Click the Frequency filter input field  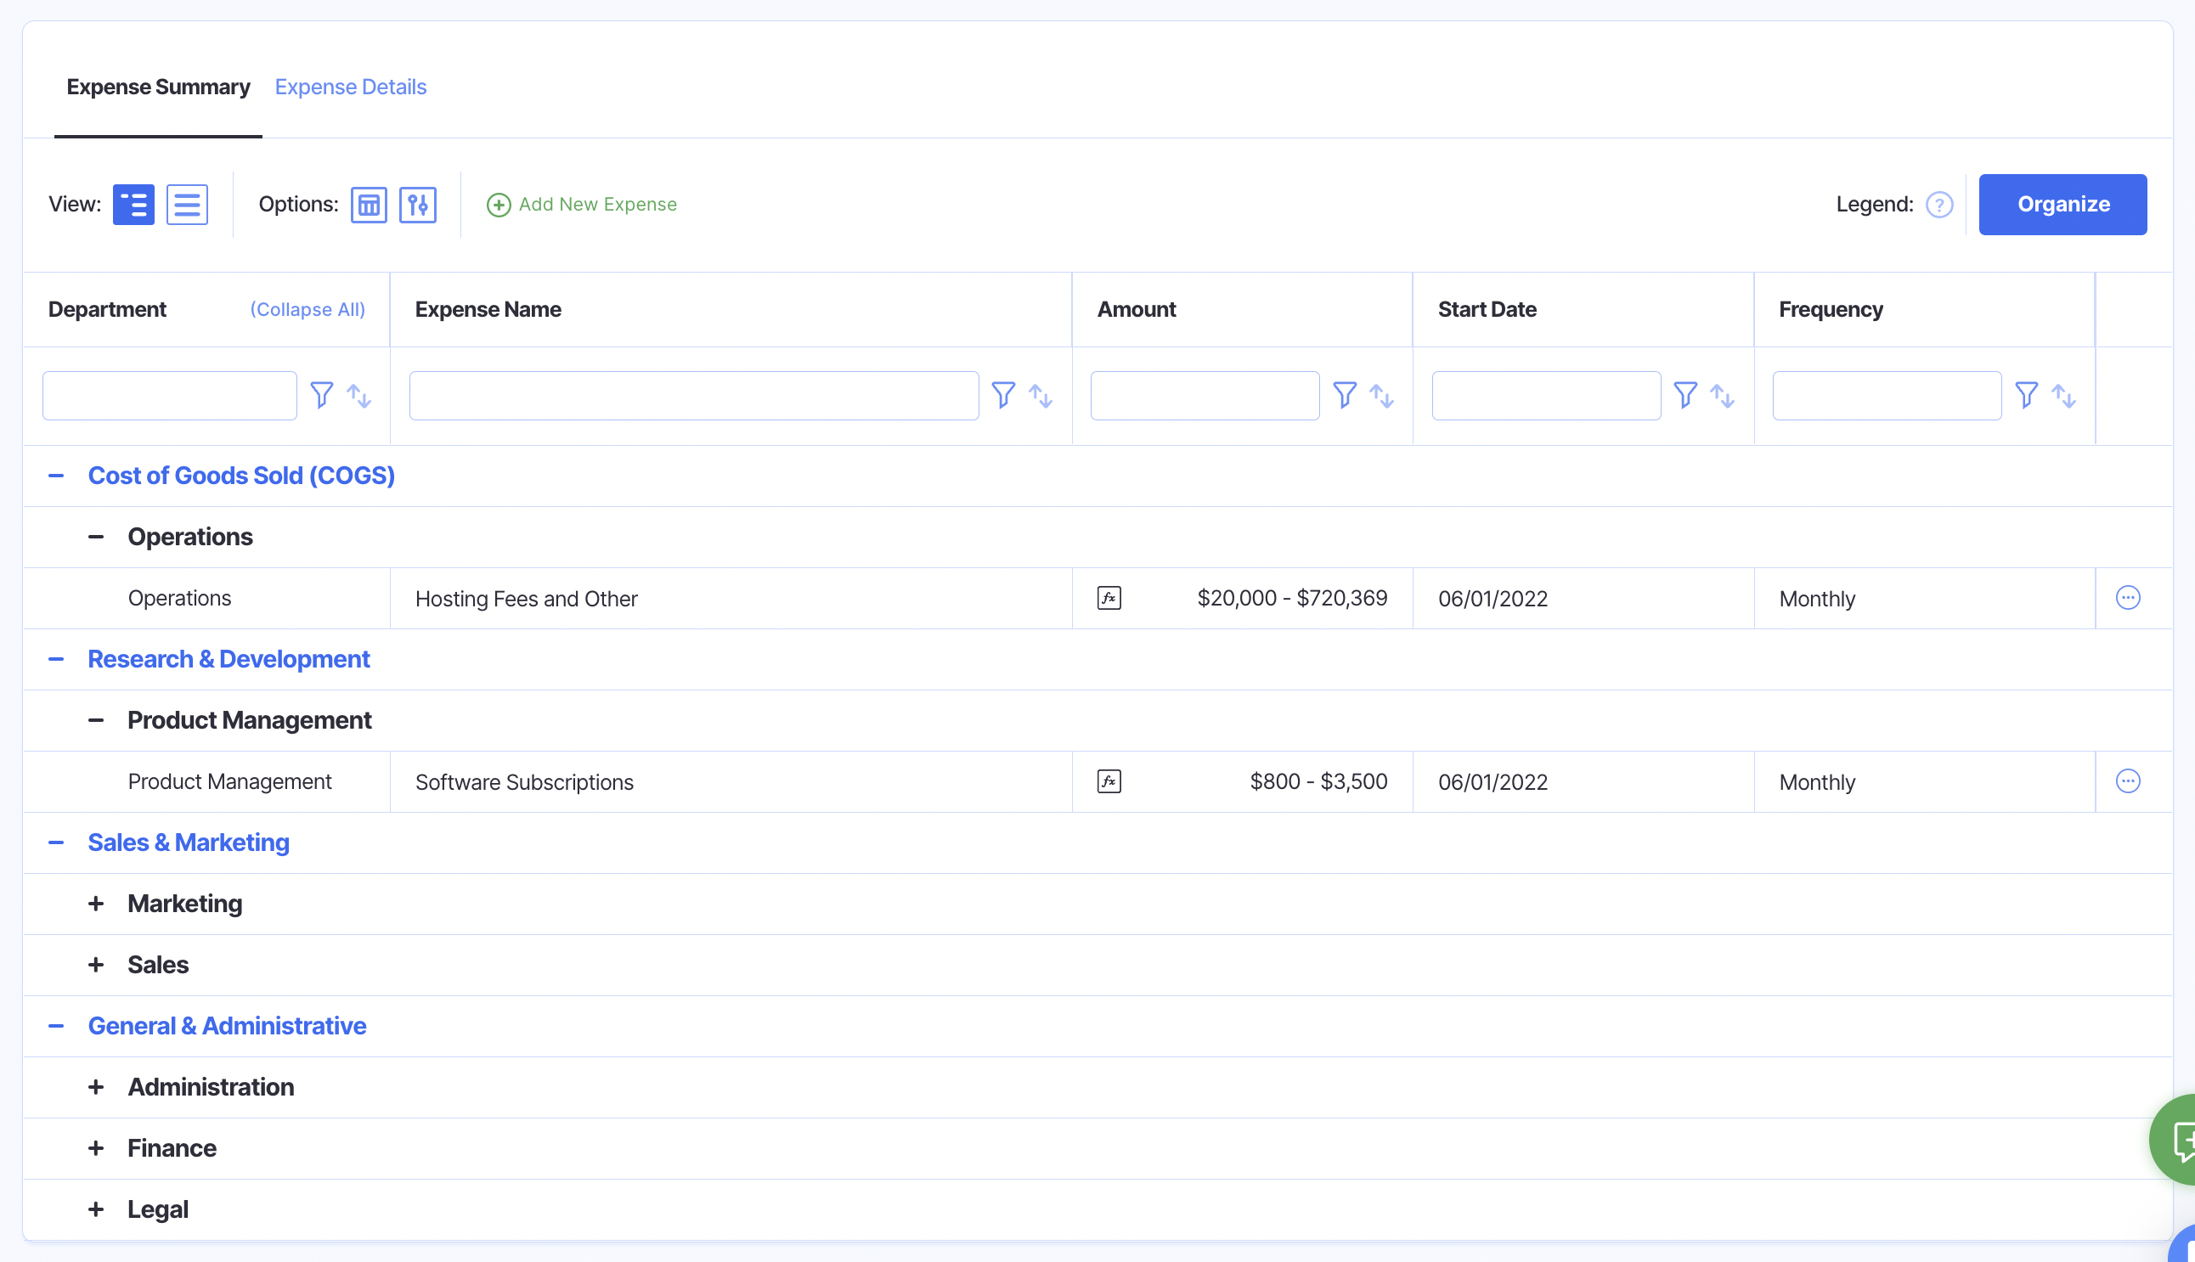pos(1887,395)
